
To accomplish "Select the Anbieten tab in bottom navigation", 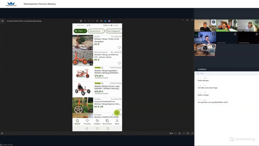I will pyautogui.click(x=97, y=122).
